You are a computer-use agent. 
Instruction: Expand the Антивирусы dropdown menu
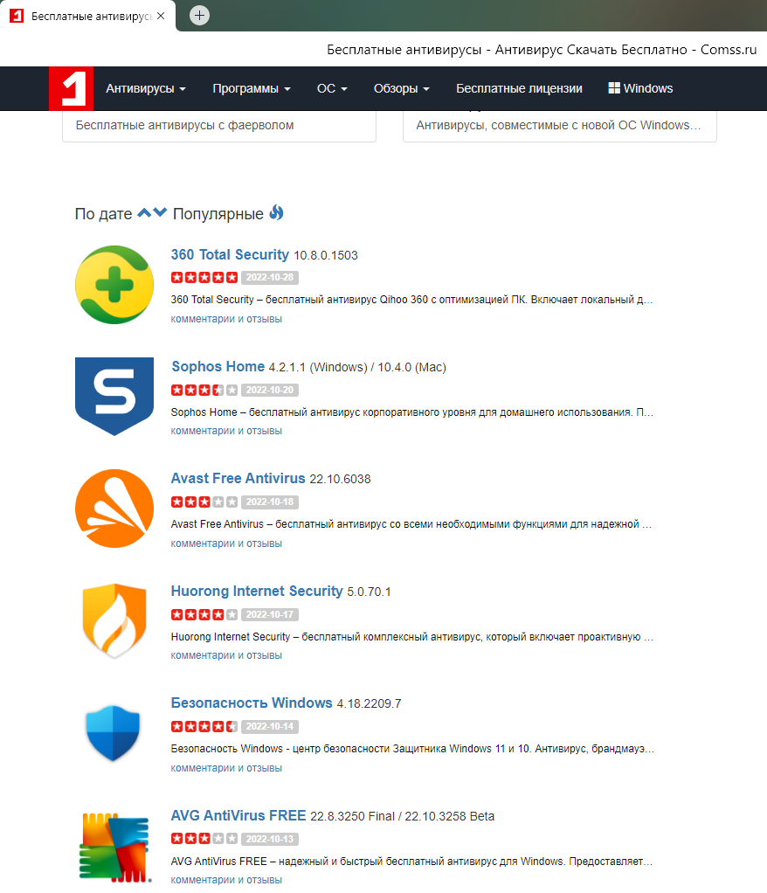tap(146, 88)
